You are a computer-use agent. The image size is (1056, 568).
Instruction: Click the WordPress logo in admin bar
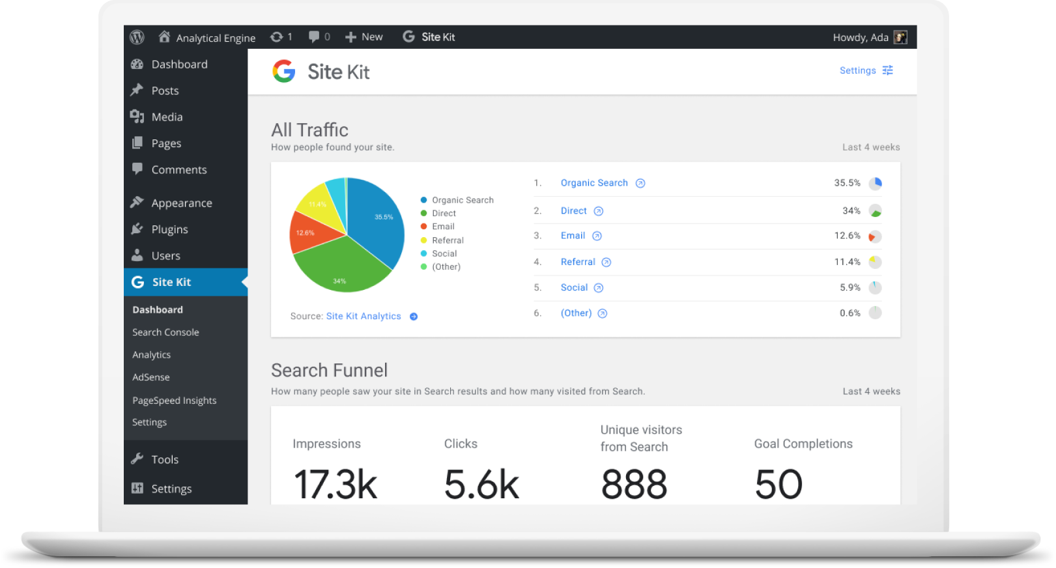[137, 37]
